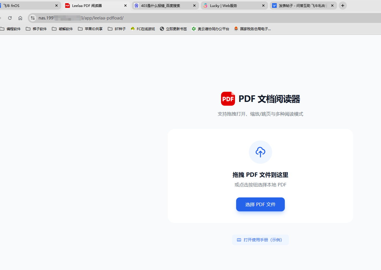Viewport: 381px width, 270px height.
Task: Open the FC在线游戏 bookmark
Action: pyautogui.click(x=143, y=29)
